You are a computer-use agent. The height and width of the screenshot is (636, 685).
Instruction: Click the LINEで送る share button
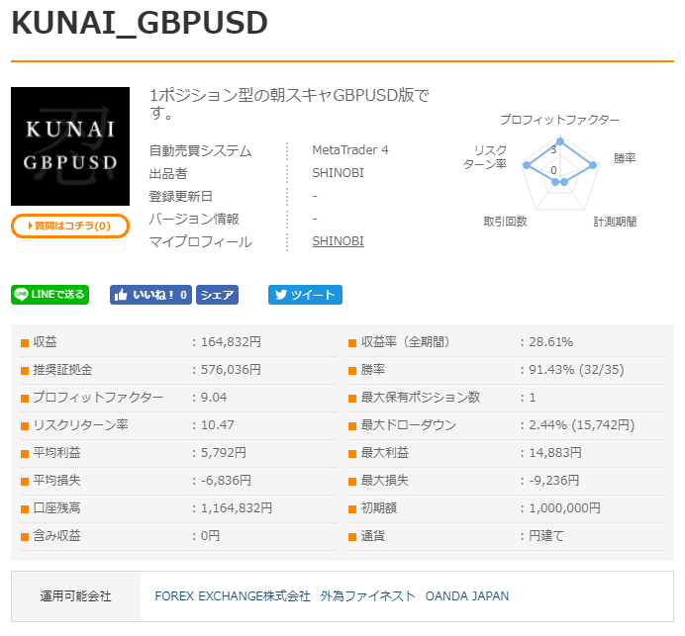tap(49, 295)
